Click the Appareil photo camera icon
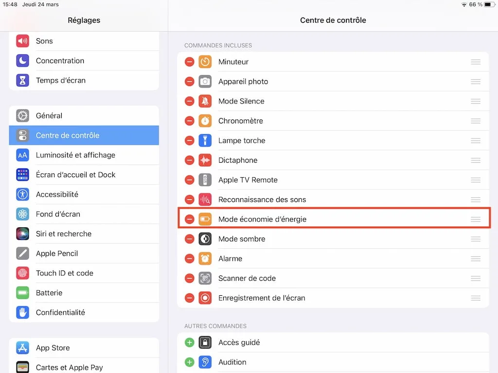 coord(205,81)
